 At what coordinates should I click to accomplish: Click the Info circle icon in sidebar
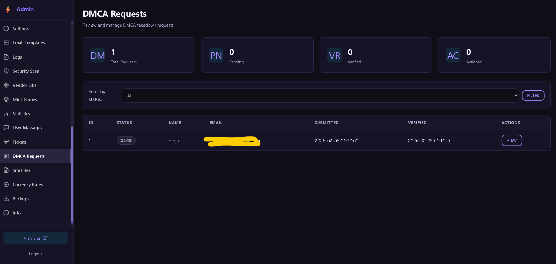tap(6, 213)
